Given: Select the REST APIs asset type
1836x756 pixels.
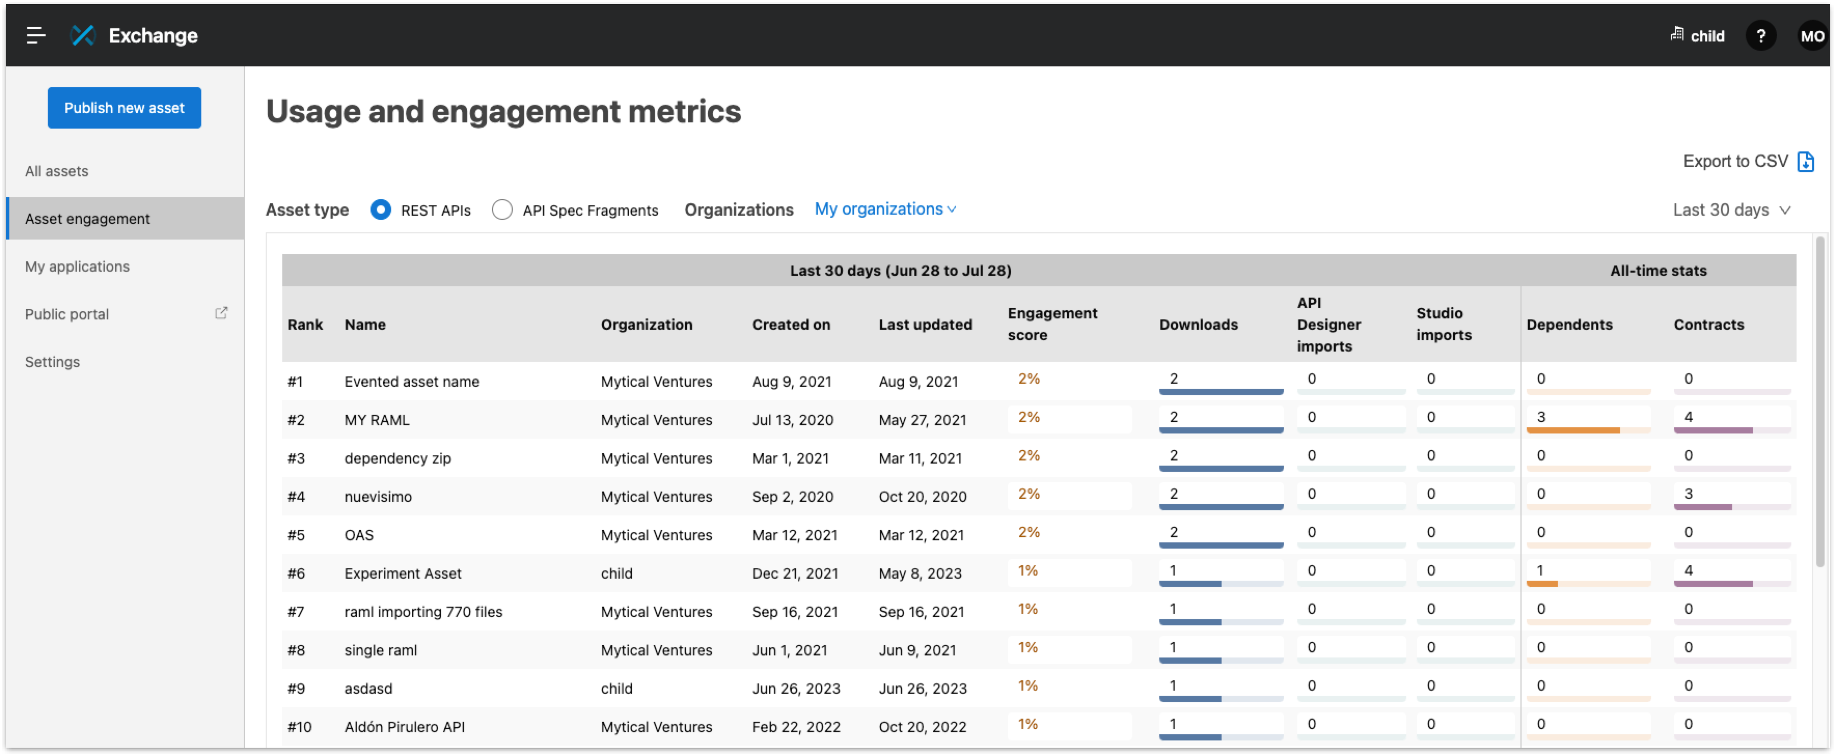Looking at the screenshot, I should pyautogui.click(x=380, y=210).
